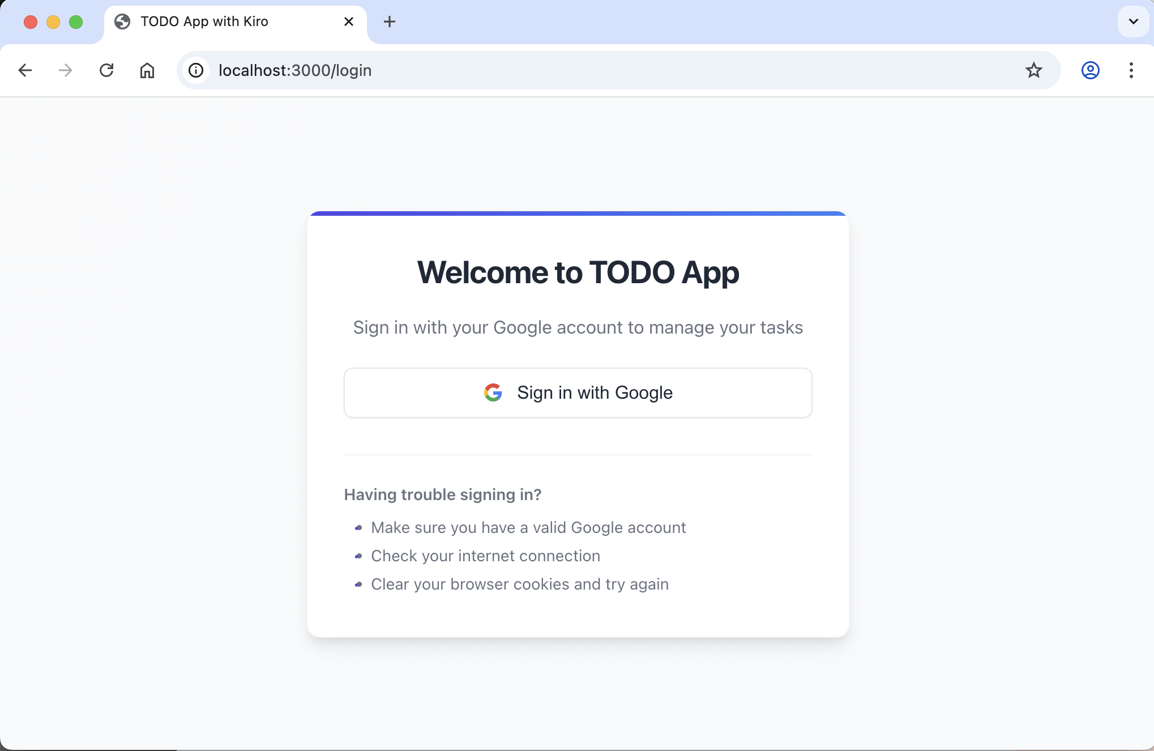Bookmark this page with the star icon
1154x751 pixels.
(1034, 70)
